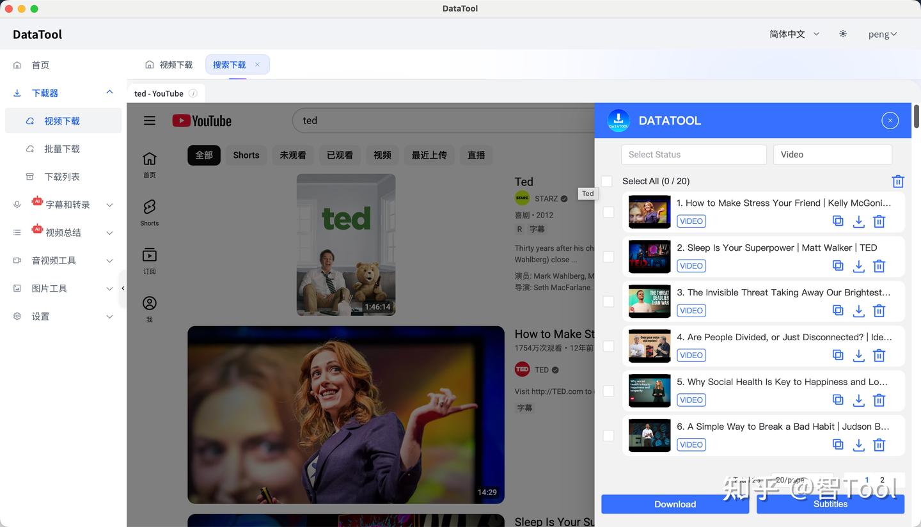Screen dimensions: 921x527
Task: Open YouTube 我 profile icon
Action: coord(150,309)
